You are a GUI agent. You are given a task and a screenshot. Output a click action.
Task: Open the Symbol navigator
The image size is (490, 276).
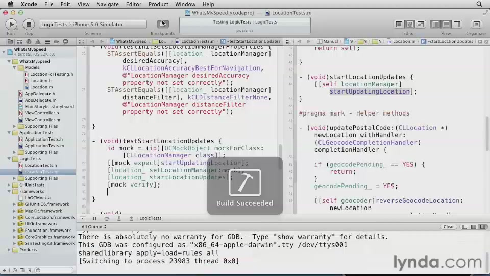coord(19,41)
